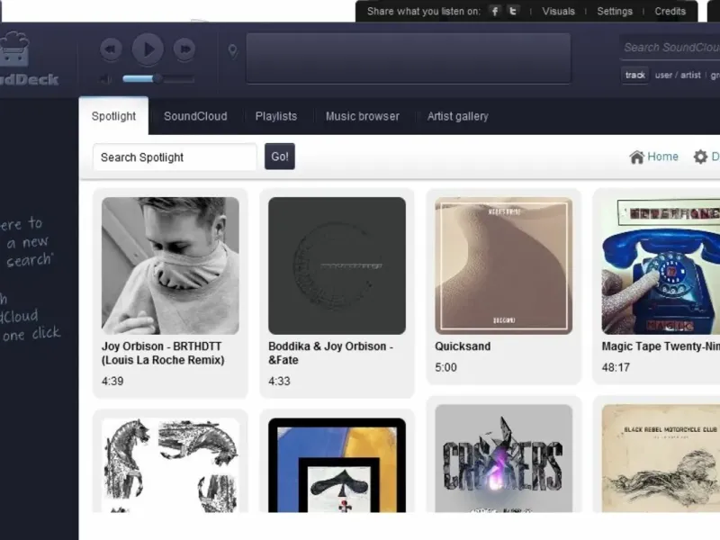Click the 48:17 duration text
The image size is (720, 540).
click(616, 367)
